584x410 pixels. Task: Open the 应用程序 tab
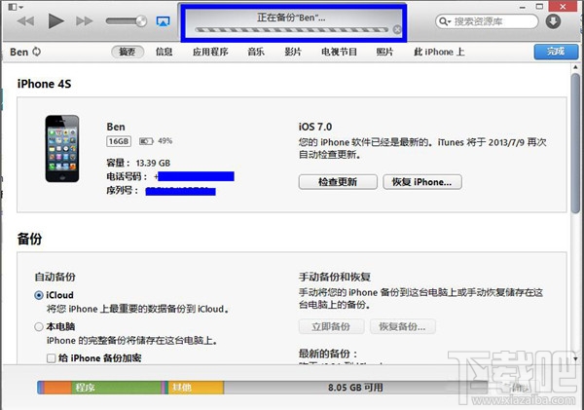tap(210, 52)
